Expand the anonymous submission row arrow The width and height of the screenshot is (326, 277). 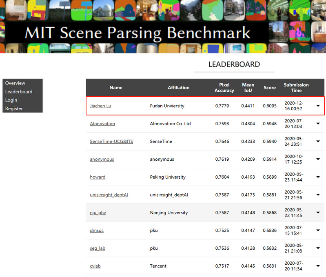pyautogui.click(x=318, y=160)
